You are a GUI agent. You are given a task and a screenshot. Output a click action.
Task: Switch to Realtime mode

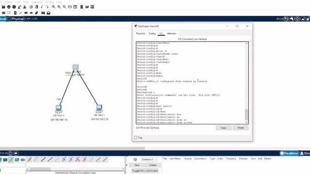coord(289,153)
